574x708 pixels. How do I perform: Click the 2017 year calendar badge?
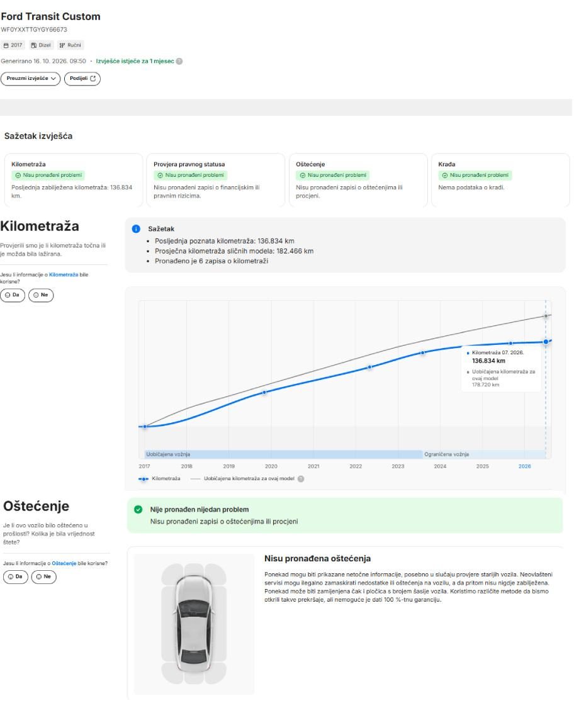pos(13,45)
